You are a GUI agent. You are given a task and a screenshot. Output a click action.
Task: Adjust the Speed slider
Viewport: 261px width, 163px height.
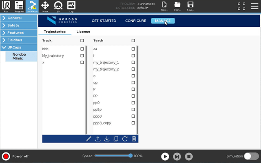[130, 156]
